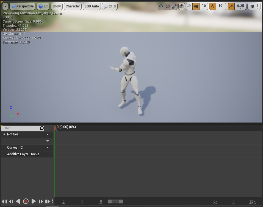Select the scale gizmo tool
The image size is (263, 207).
[174, 6]
